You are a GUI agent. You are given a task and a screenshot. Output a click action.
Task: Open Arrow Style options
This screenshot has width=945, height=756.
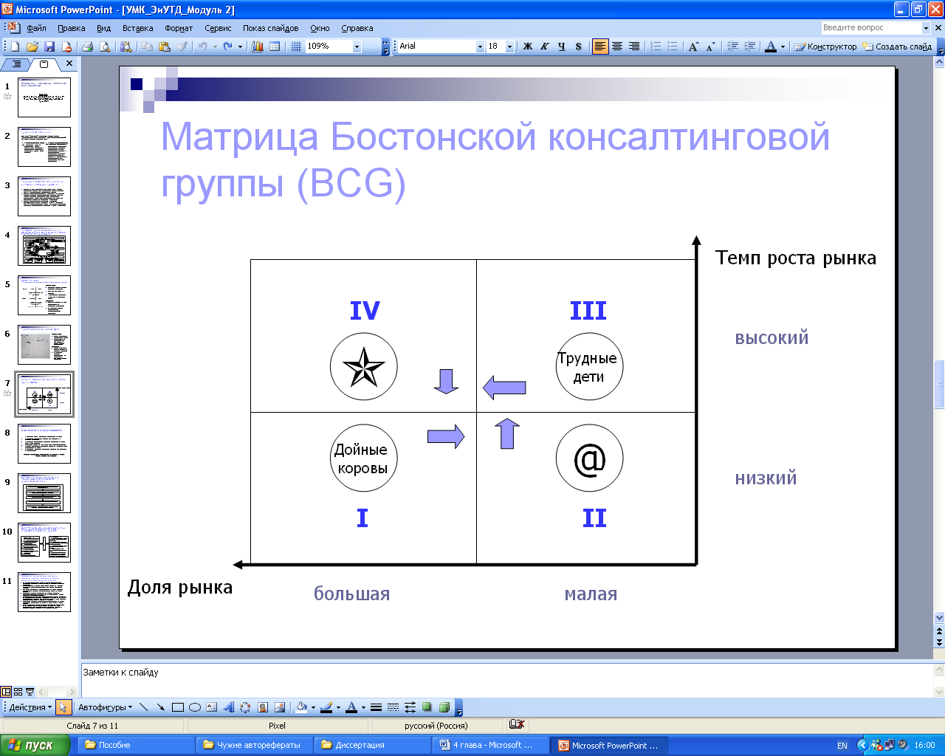point(410,707)
